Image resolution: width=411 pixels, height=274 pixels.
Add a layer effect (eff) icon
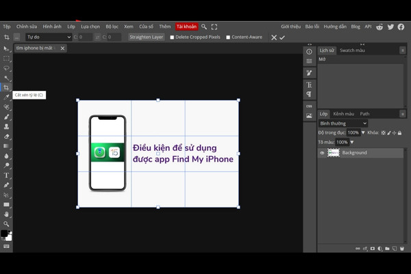(365, 249)
